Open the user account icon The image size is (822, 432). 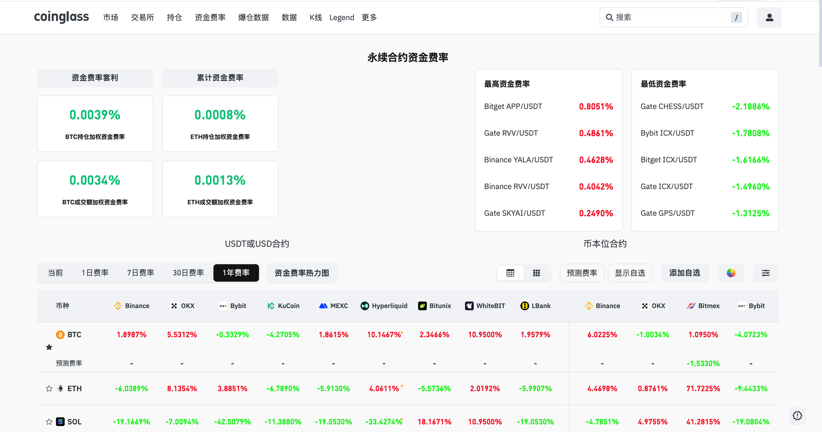769,18
